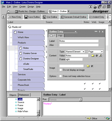Click the paste icon next to Value field

tap(101, 56)
